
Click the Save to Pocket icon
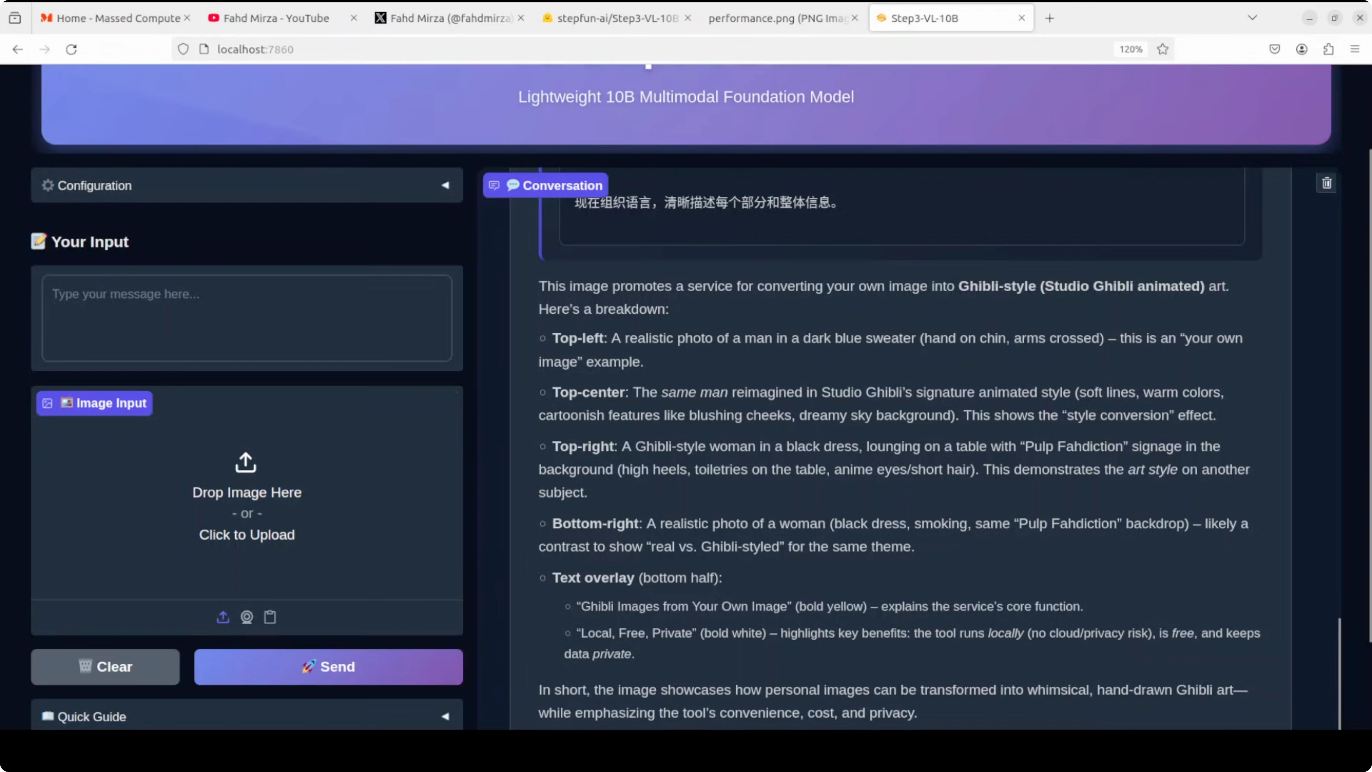[1275, 49]
